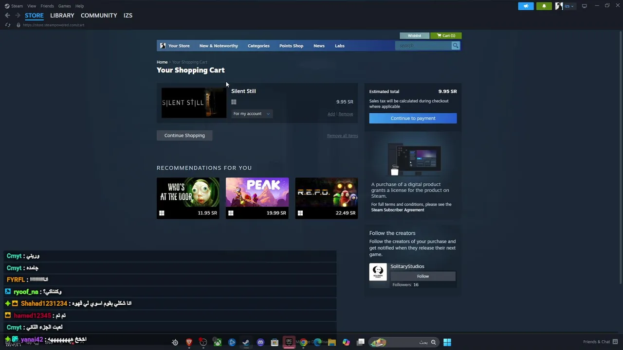Screen dimensions: 623x350
Task: Open the Games menu
Action: 64,6
